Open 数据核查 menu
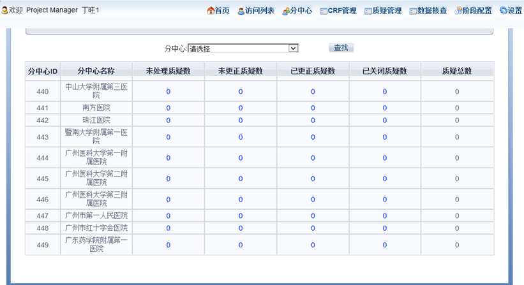 click(x=432, y=11)
